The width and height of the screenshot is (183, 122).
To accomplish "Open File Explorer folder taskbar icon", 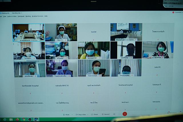I will [x=11, y=119].
